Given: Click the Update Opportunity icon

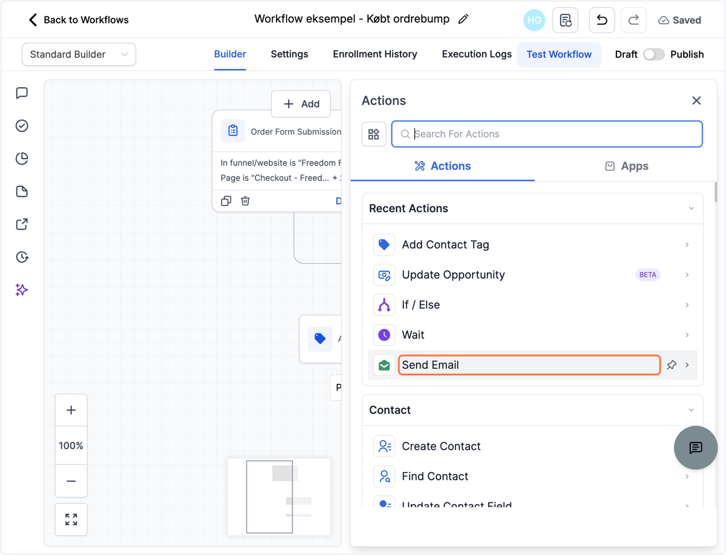Looking at the screenshot, I should point(384,275).
